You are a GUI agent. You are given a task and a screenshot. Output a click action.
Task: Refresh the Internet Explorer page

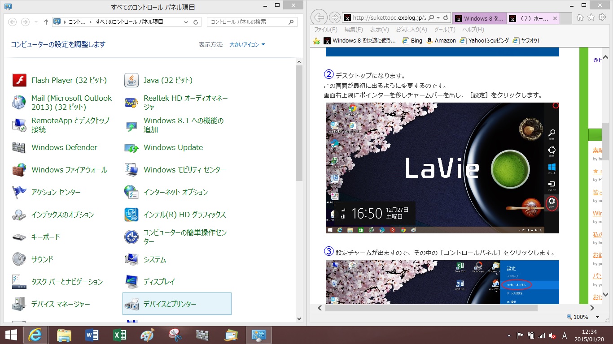pyautogui.click(x=446, y=18)
